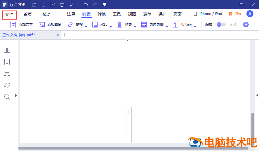
Task: Expand the 水印 dropdown arrow
Action: point(111,27)
